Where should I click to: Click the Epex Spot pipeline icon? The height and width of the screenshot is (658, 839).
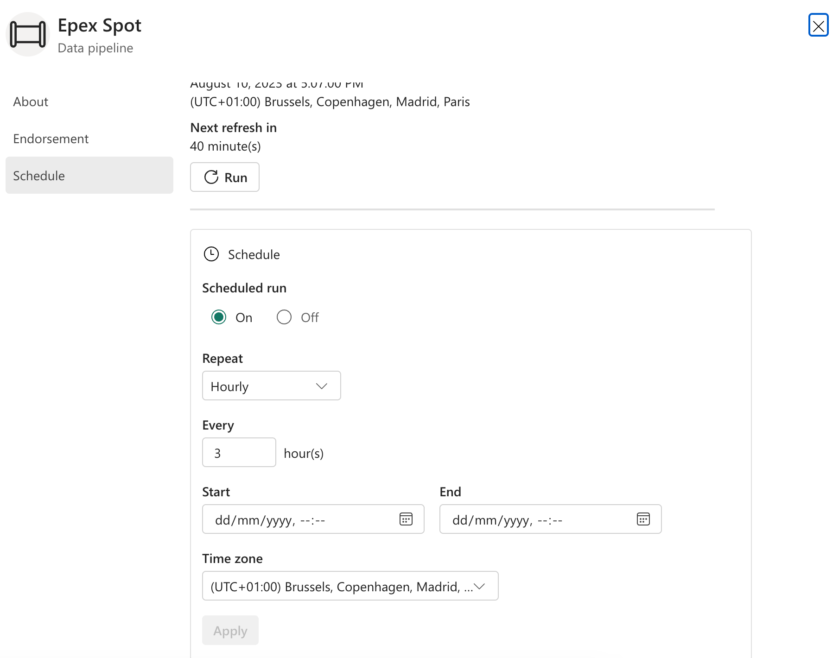click(x=28, y=34)
